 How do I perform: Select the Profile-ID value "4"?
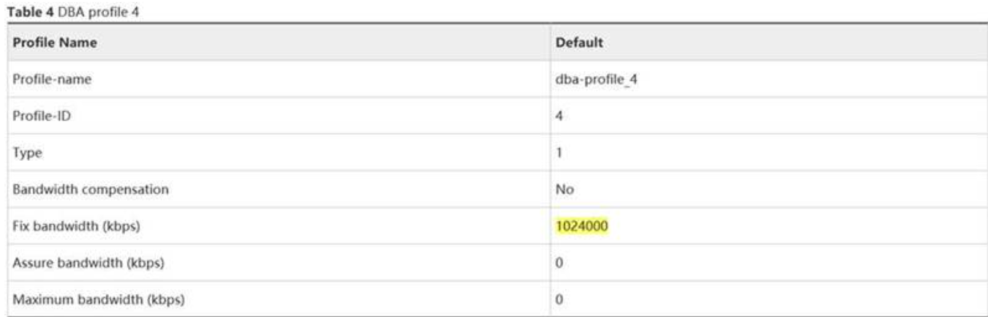pyautogui.click(x=559, y=116)
